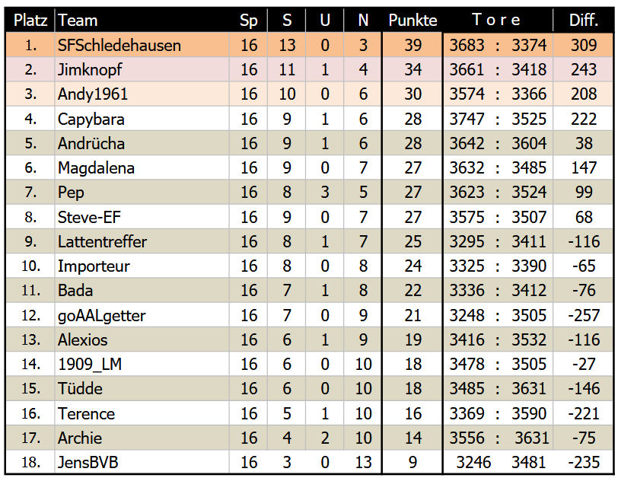Click the 1909_LM team cell
This screenshot has height=478, width=618.
[90, 365]
